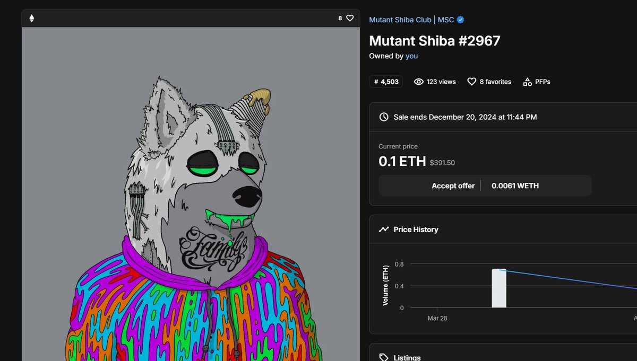
Task: Open the Mutant Shiba artwork image
Action: click(191, 194)
